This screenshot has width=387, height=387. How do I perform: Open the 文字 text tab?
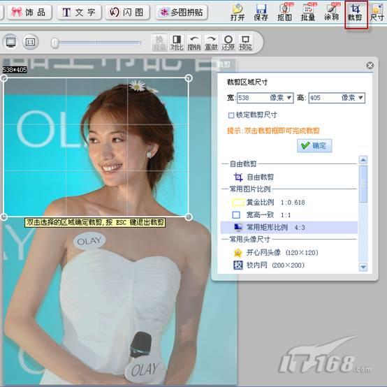coord(79,13)
